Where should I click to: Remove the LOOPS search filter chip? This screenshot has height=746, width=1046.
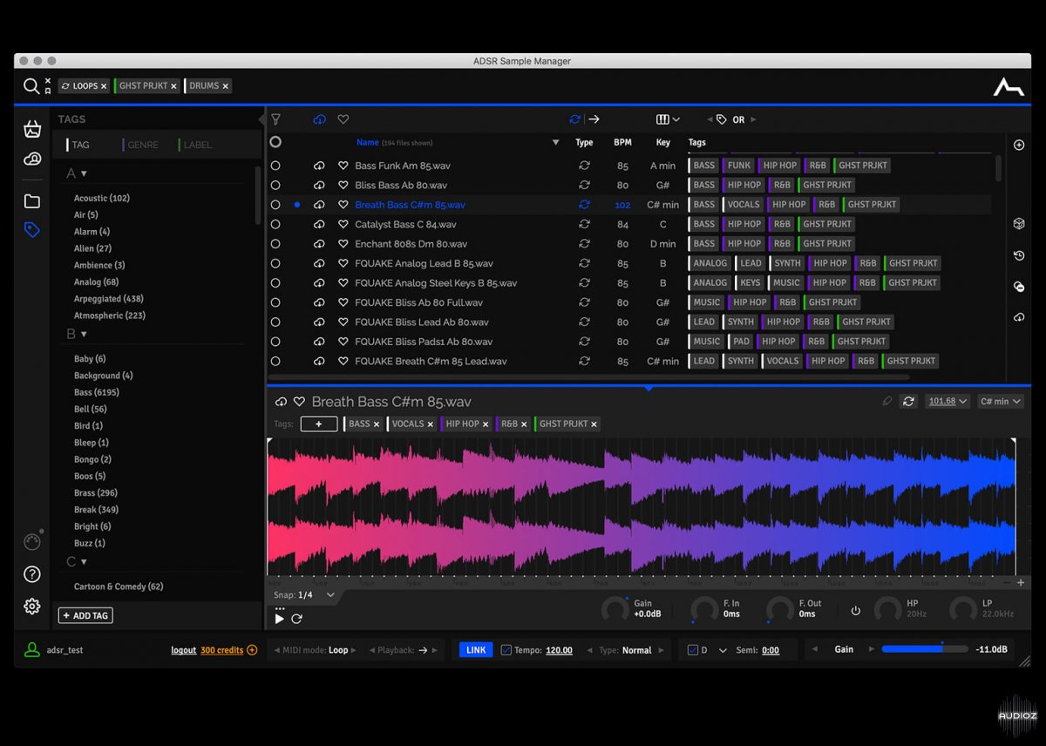[x=104, y=86]
